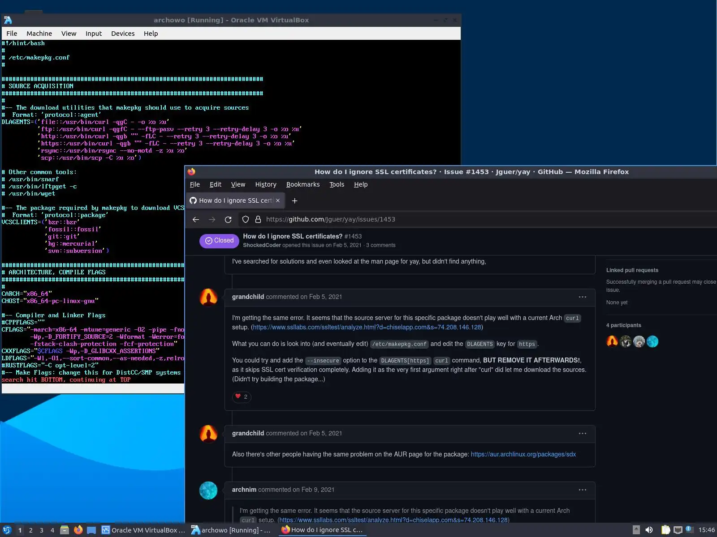Screen dimensions: 717x537
Task: Click archnim username on the Feb 9 comment
Action: [244, 490]
